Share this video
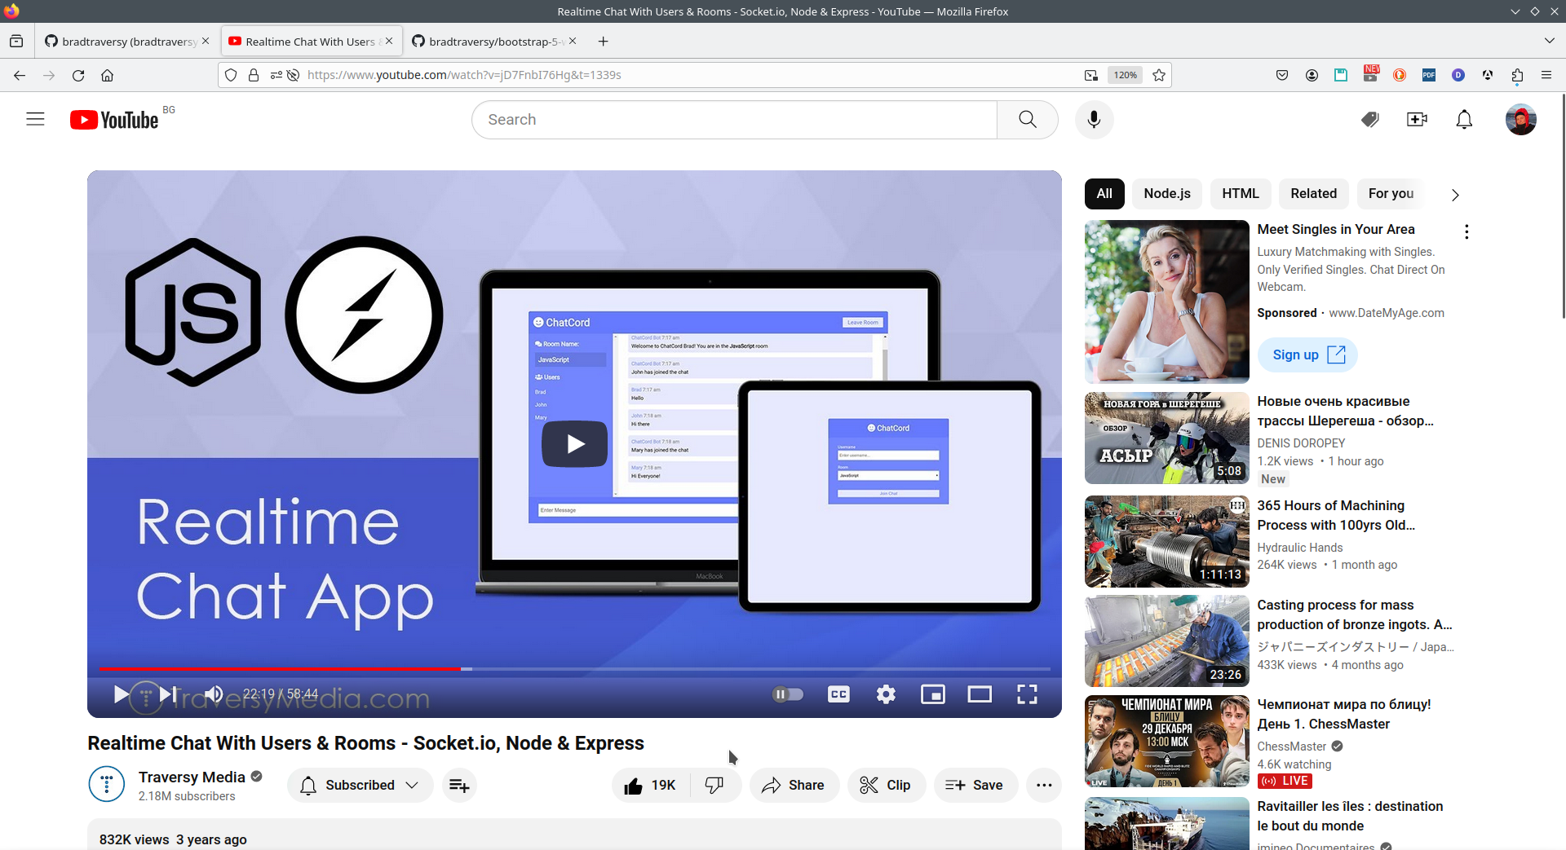1566x850 pixels. [794, 786]
